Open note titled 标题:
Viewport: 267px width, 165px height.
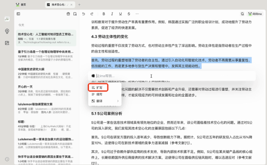46,126
